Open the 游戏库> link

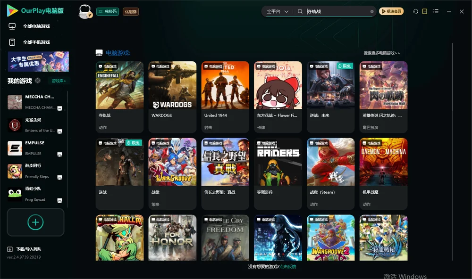coord(59,81)
